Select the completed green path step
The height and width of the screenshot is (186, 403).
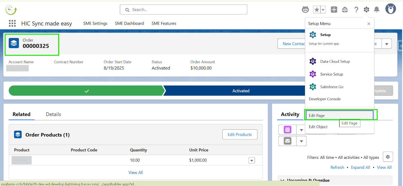pyautogui.click(x=87, y=91)
